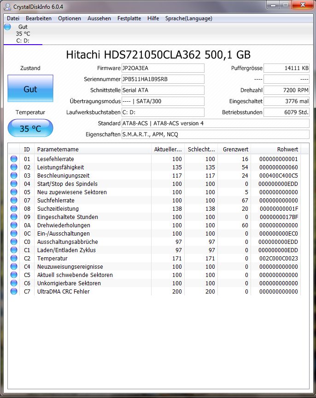Click the UltraDMA CRC Fehler parameter name
This screenshot has height=398, width=316.
[63, 292]
